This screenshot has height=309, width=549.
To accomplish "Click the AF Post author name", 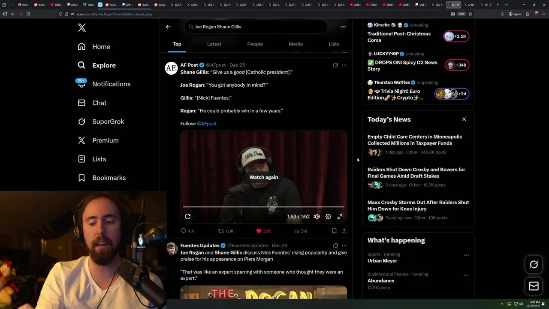I will coord(189,65).
